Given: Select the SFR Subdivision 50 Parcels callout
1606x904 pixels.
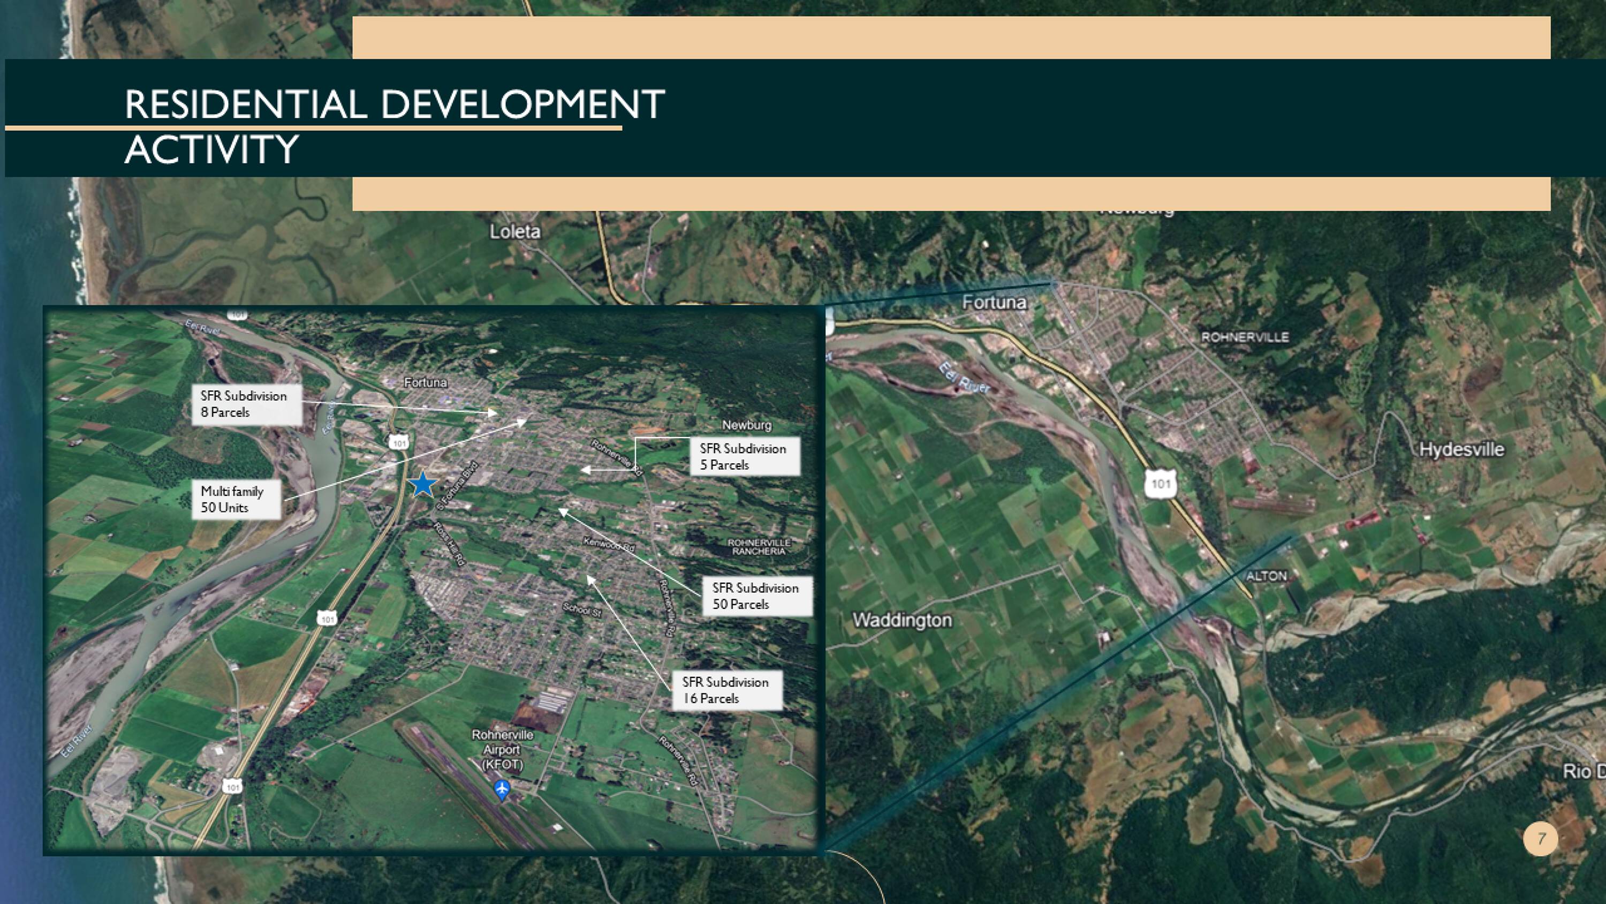Looking at the screenshot, I should pos(757,596).
